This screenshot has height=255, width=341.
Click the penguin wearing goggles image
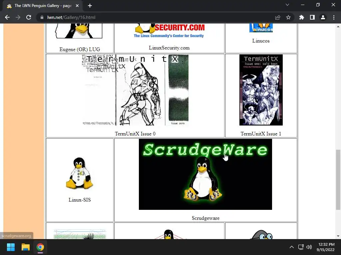tap(261, 234)
